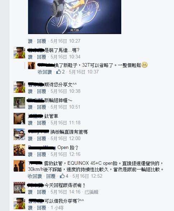Unlike the 雲豹鈦管 comment via 收回讚
This screenshot has width=174, height=211.
(35, 176)
